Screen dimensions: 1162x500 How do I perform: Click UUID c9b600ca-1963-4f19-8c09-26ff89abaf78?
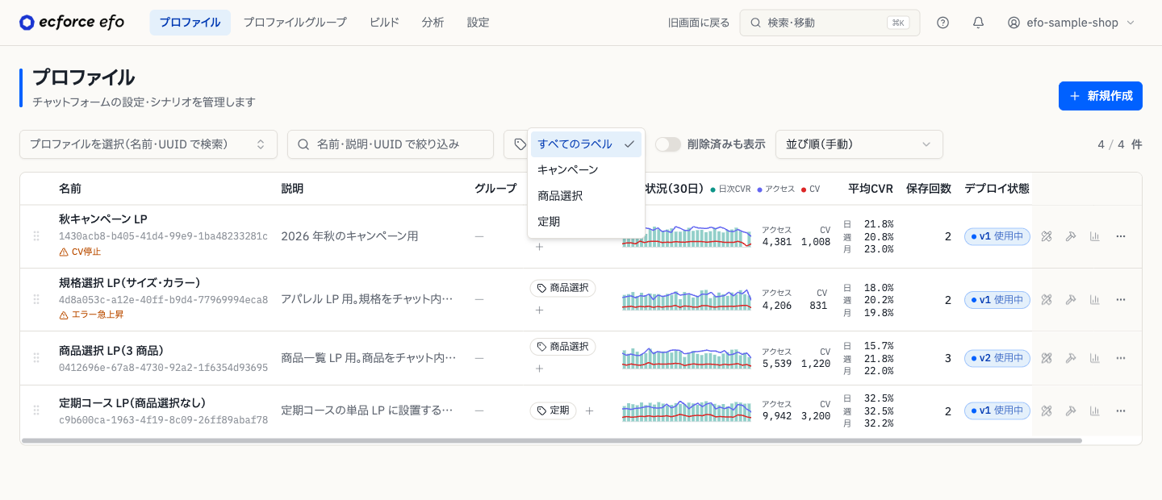click(163, 420)
